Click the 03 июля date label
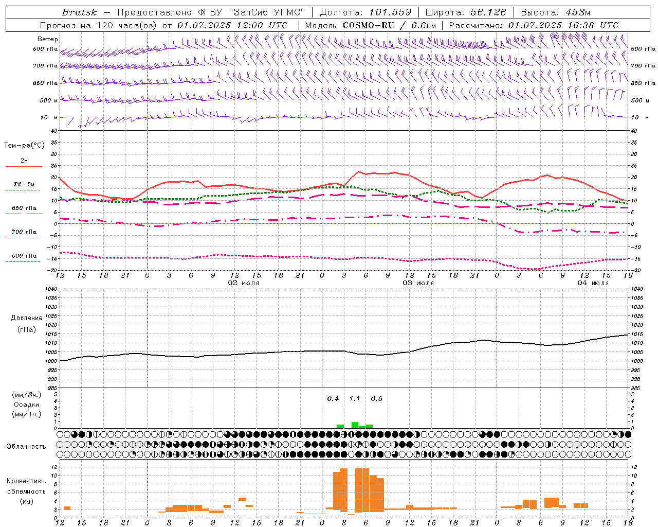Viewport: 658px width, 527px height. pyautogui.click(x=418, y=283)
